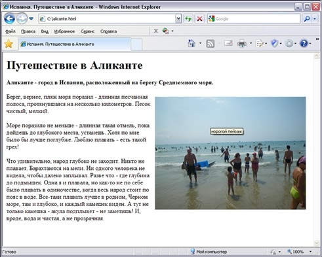
Task: Refresh the page with green arrows icon
Action: [x=188, y=19]
